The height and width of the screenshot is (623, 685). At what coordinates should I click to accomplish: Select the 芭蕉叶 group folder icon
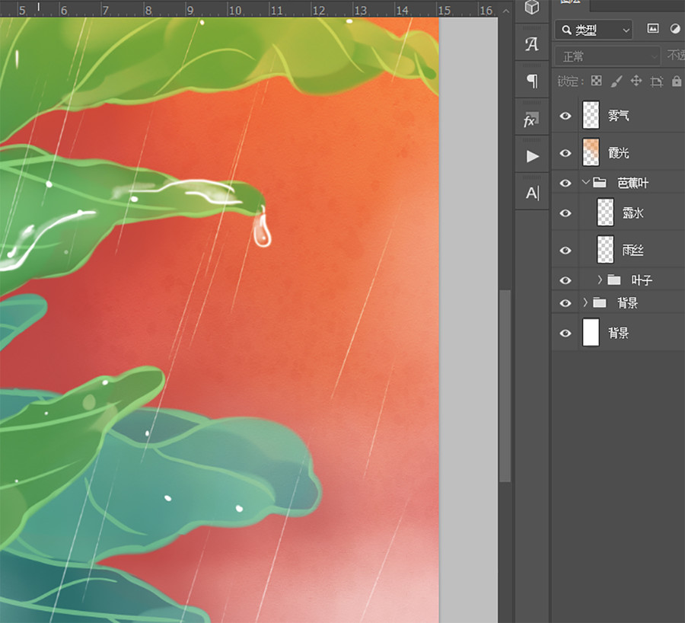click(x=600, y=182)
